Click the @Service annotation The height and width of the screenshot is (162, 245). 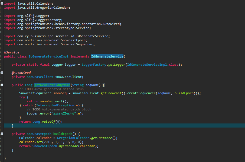pos(12,52)
